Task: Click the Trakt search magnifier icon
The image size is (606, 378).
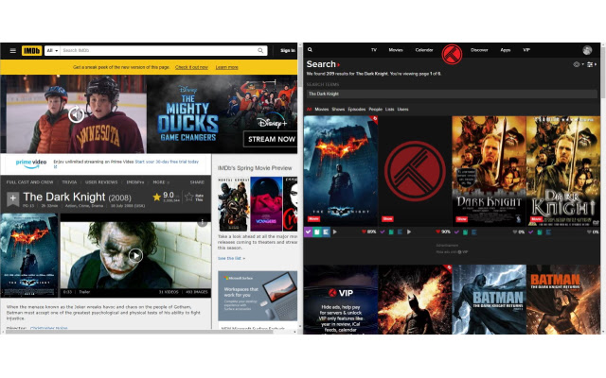Action: coord(310,50)
